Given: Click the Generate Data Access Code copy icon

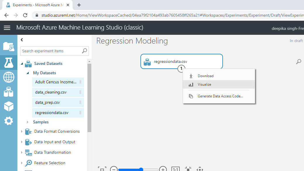Looking at the screenshot, I should pyautogui.click(x=191, y=96).
